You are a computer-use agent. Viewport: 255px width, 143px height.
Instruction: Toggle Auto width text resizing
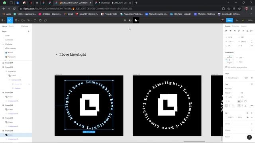(239, 101)
